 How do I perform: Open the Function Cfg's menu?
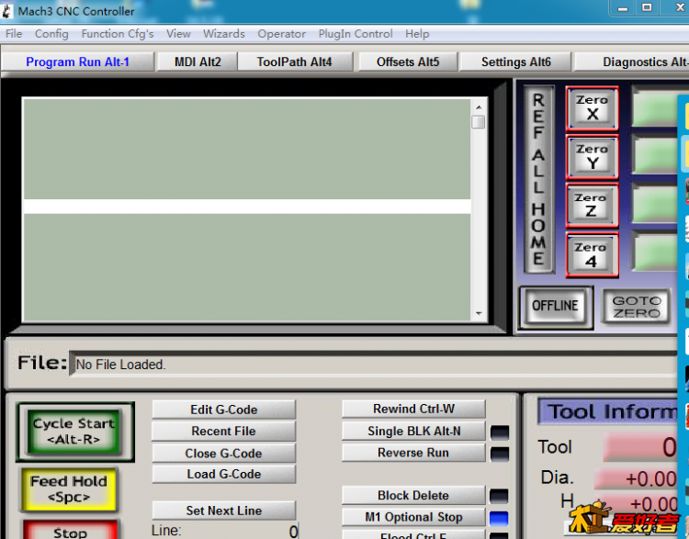pos(118,34)
